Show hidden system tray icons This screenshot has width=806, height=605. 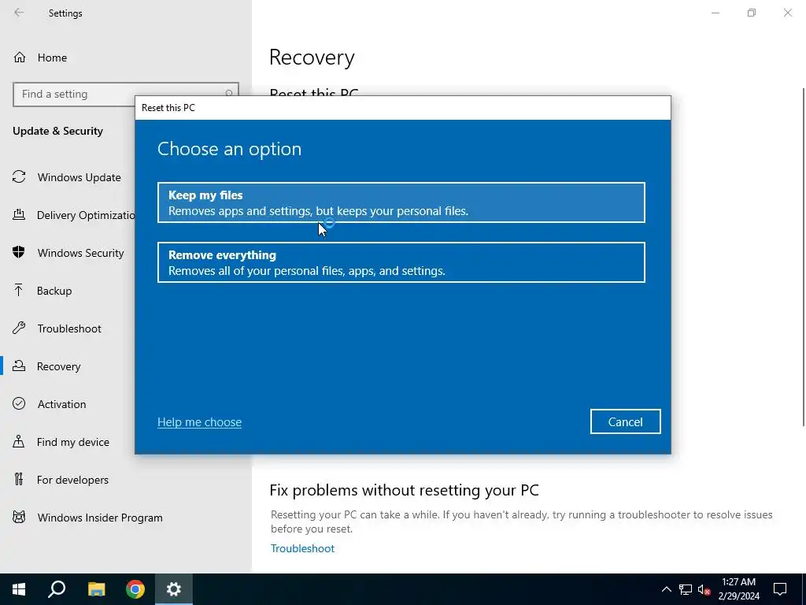(666, 589)
